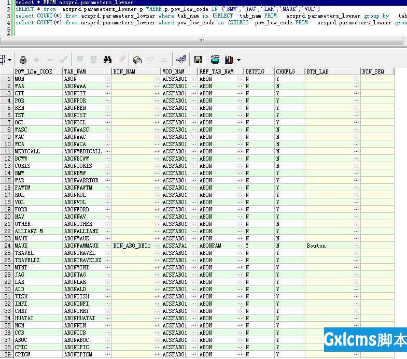Screen dimensions: 407x359
Task: Click the DETFLG column header
Action: tap(259, 71)
